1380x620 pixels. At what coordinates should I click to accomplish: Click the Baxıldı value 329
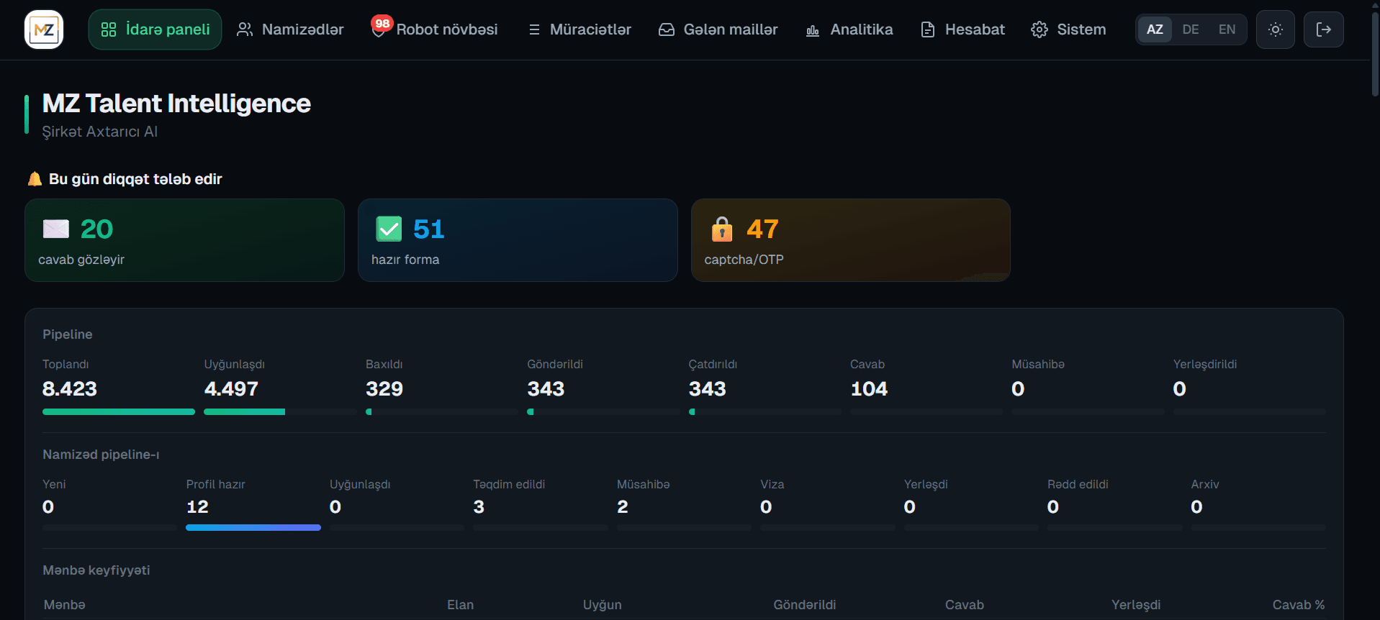pos(384,389)
